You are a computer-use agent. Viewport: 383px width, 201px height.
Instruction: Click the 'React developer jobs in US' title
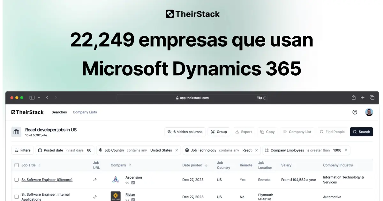click(51, 130)
